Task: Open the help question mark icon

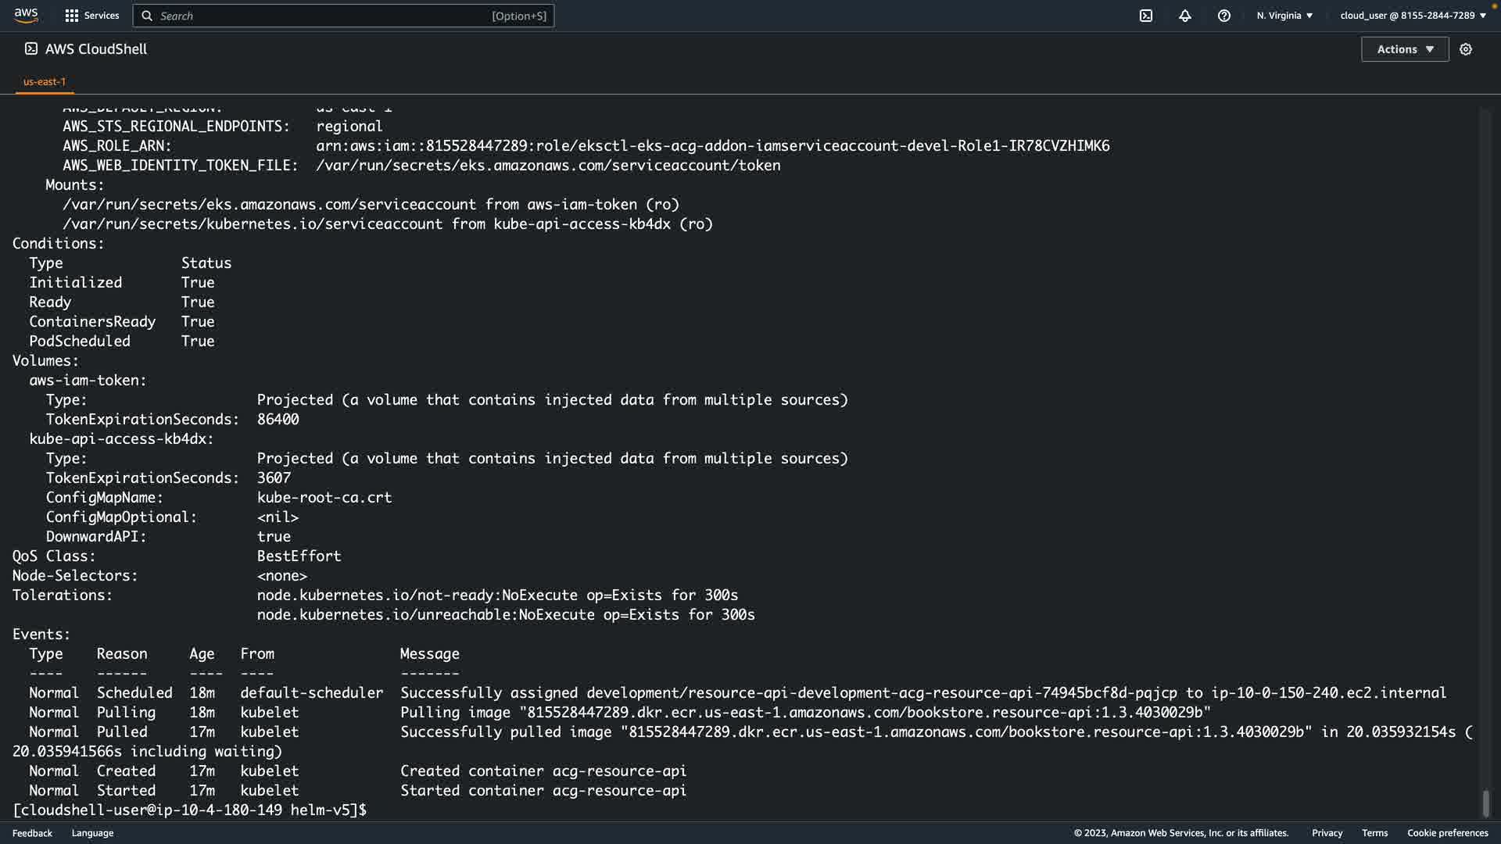Action: 1224,16
